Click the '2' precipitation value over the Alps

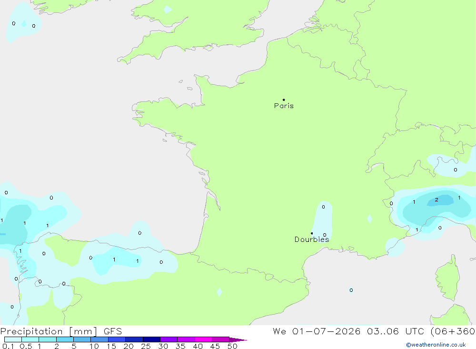436,199
